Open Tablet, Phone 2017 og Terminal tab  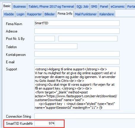pyautogui.click(x=51, y=7)
